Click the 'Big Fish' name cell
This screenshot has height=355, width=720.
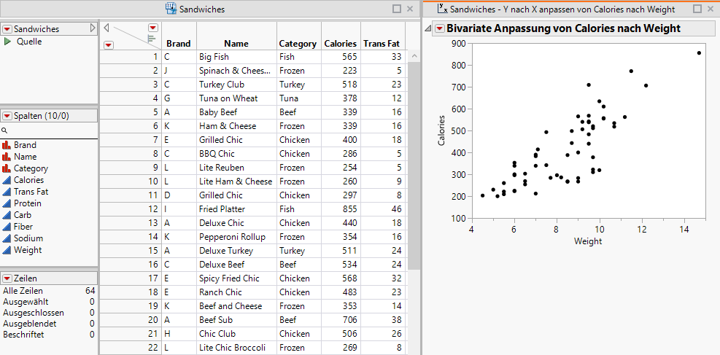tap(236, 57)
